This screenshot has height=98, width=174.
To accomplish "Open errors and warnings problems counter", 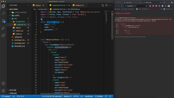I will 20,96.
